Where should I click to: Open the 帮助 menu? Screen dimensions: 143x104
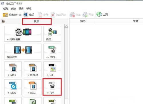coord(29,9)
